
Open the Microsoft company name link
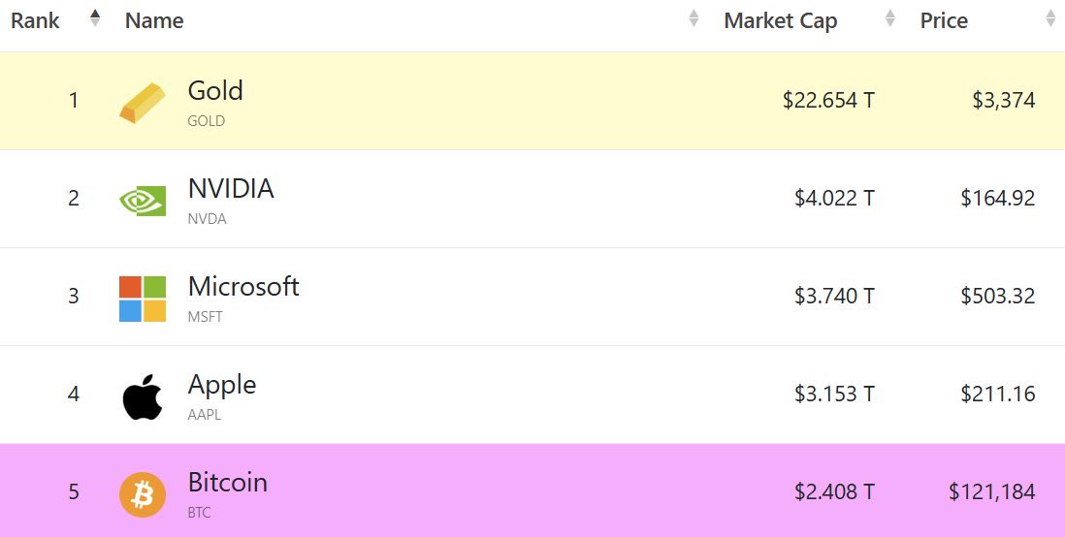click(x=243, y=286)
